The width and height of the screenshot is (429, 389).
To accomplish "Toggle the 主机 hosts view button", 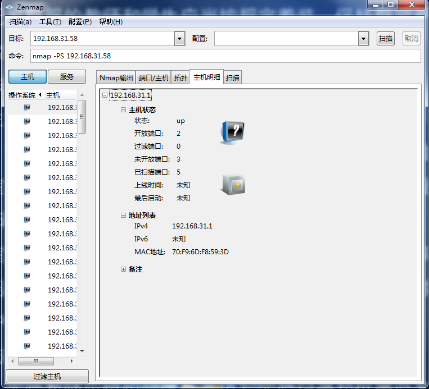I will pyautogui.click(x=28, y=77).
